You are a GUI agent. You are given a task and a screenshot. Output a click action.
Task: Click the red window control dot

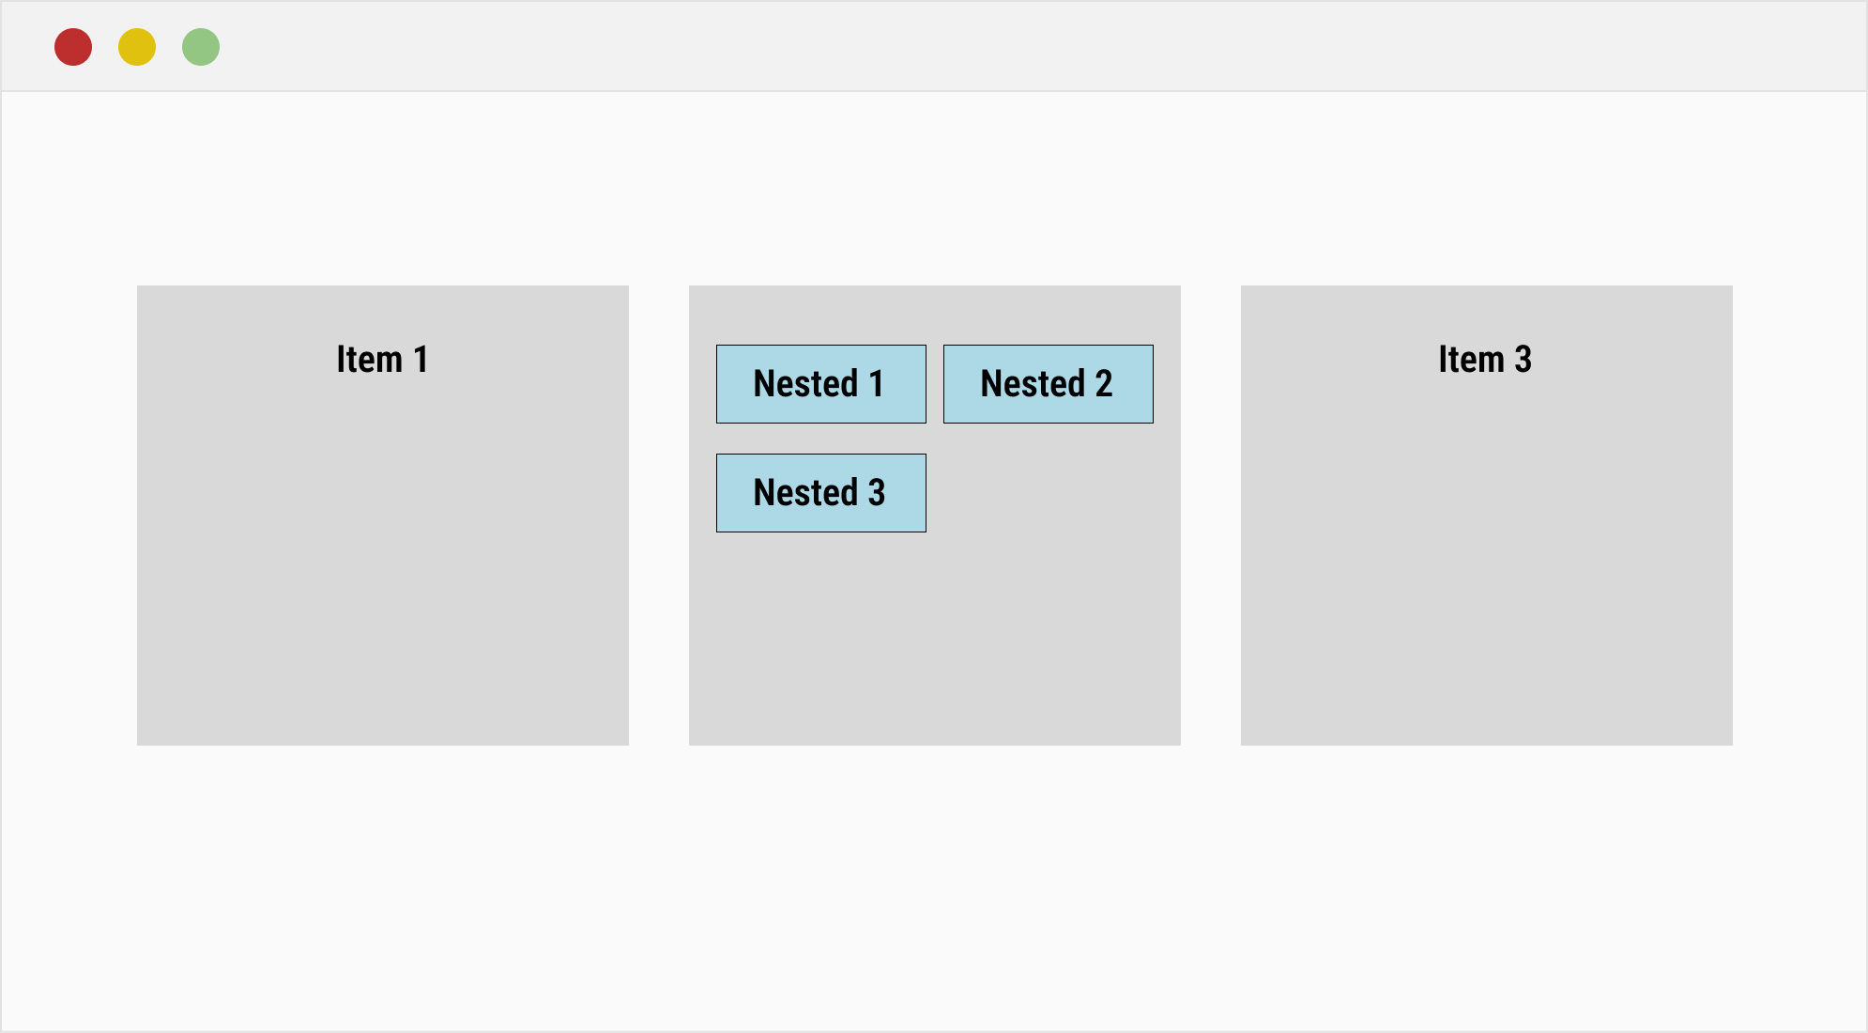click(74, 45)
